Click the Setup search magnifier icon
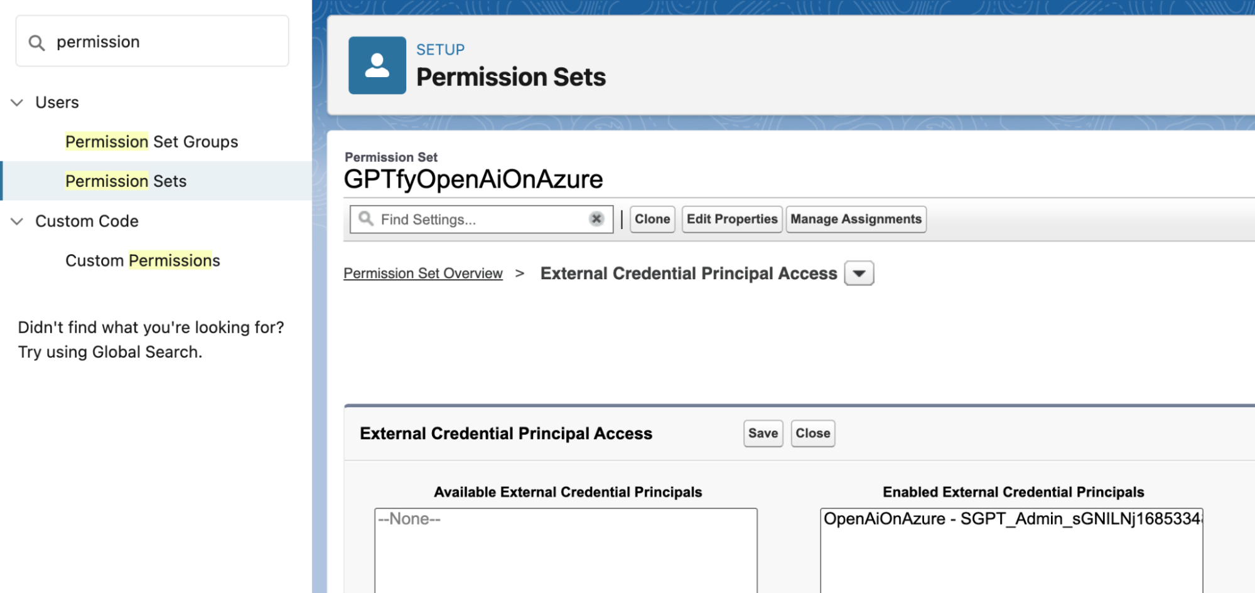 coord(36,43)
